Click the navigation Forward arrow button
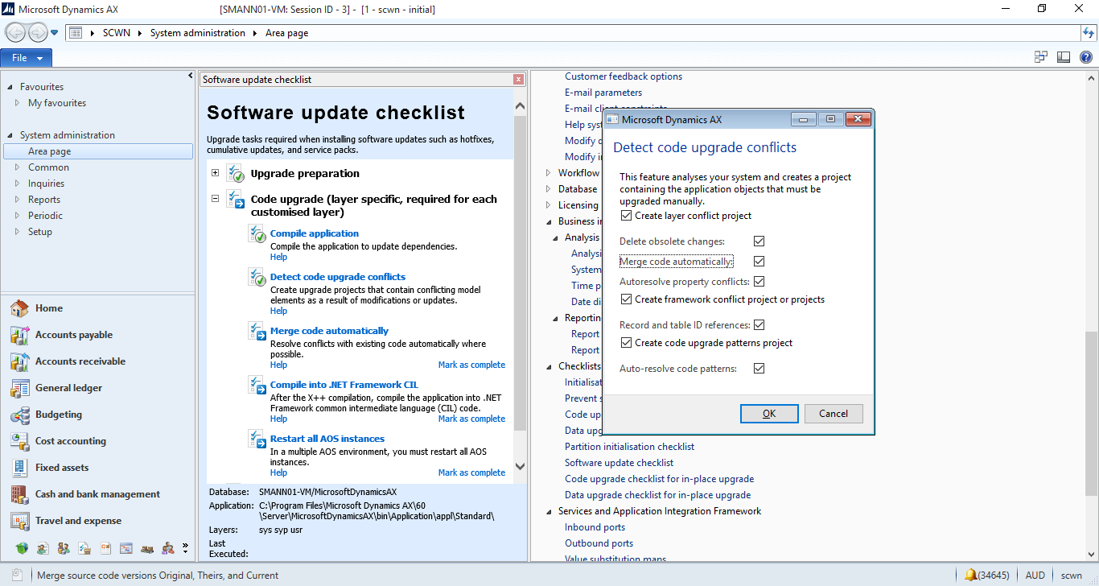 [37, 33]
